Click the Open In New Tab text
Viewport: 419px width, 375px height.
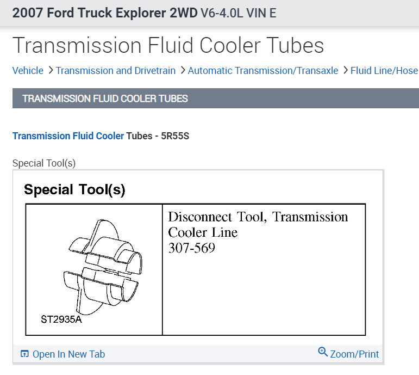(68, 354)
